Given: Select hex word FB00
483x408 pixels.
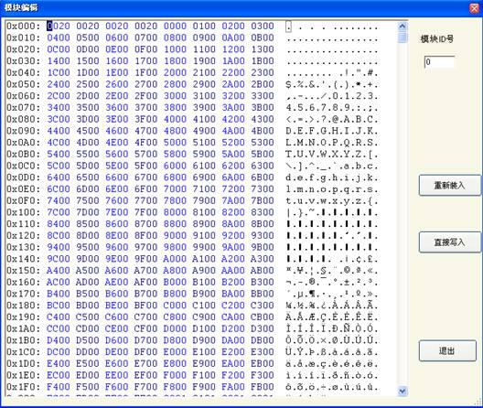Looking at the screenshot, I should (263, 387).
